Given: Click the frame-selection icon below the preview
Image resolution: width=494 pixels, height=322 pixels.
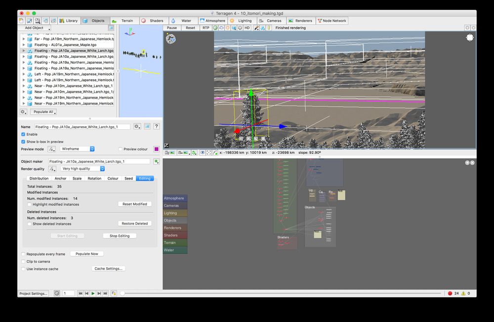Looking at the screenshot, I should point(208,152).
